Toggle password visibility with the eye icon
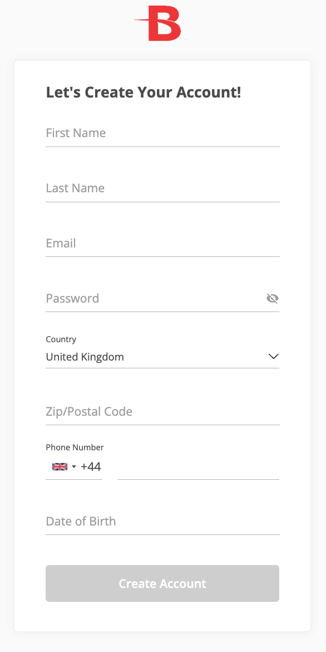 coord(273,298)
